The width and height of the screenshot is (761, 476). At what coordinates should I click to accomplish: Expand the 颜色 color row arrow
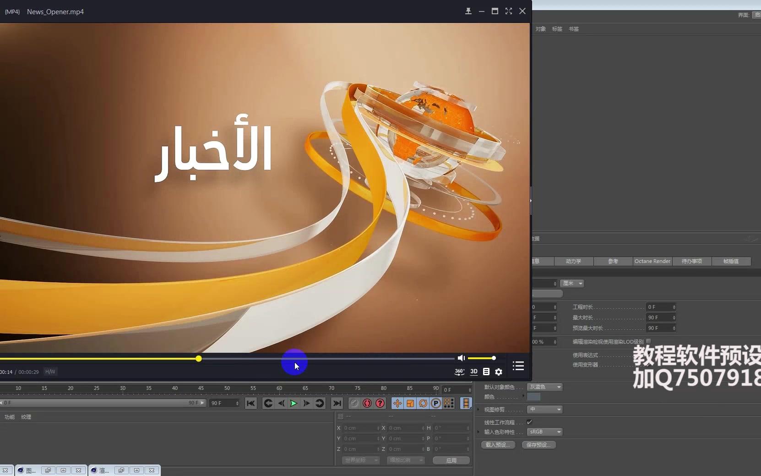[x=523, y=396]
